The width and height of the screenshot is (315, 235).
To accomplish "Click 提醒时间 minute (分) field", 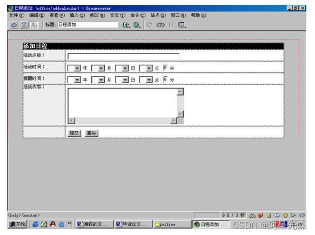I will (165, 79).
